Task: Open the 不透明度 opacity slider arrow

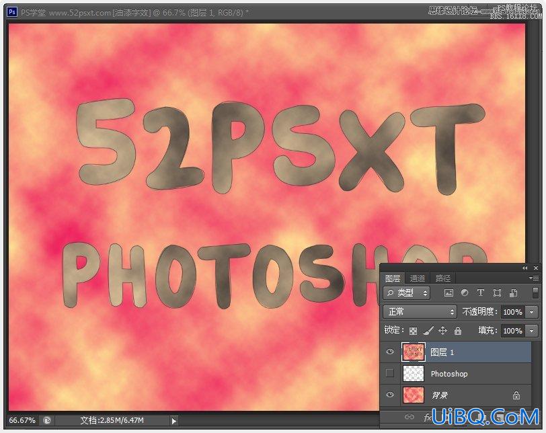Action: pyautogui.click(x=532, y=312)
